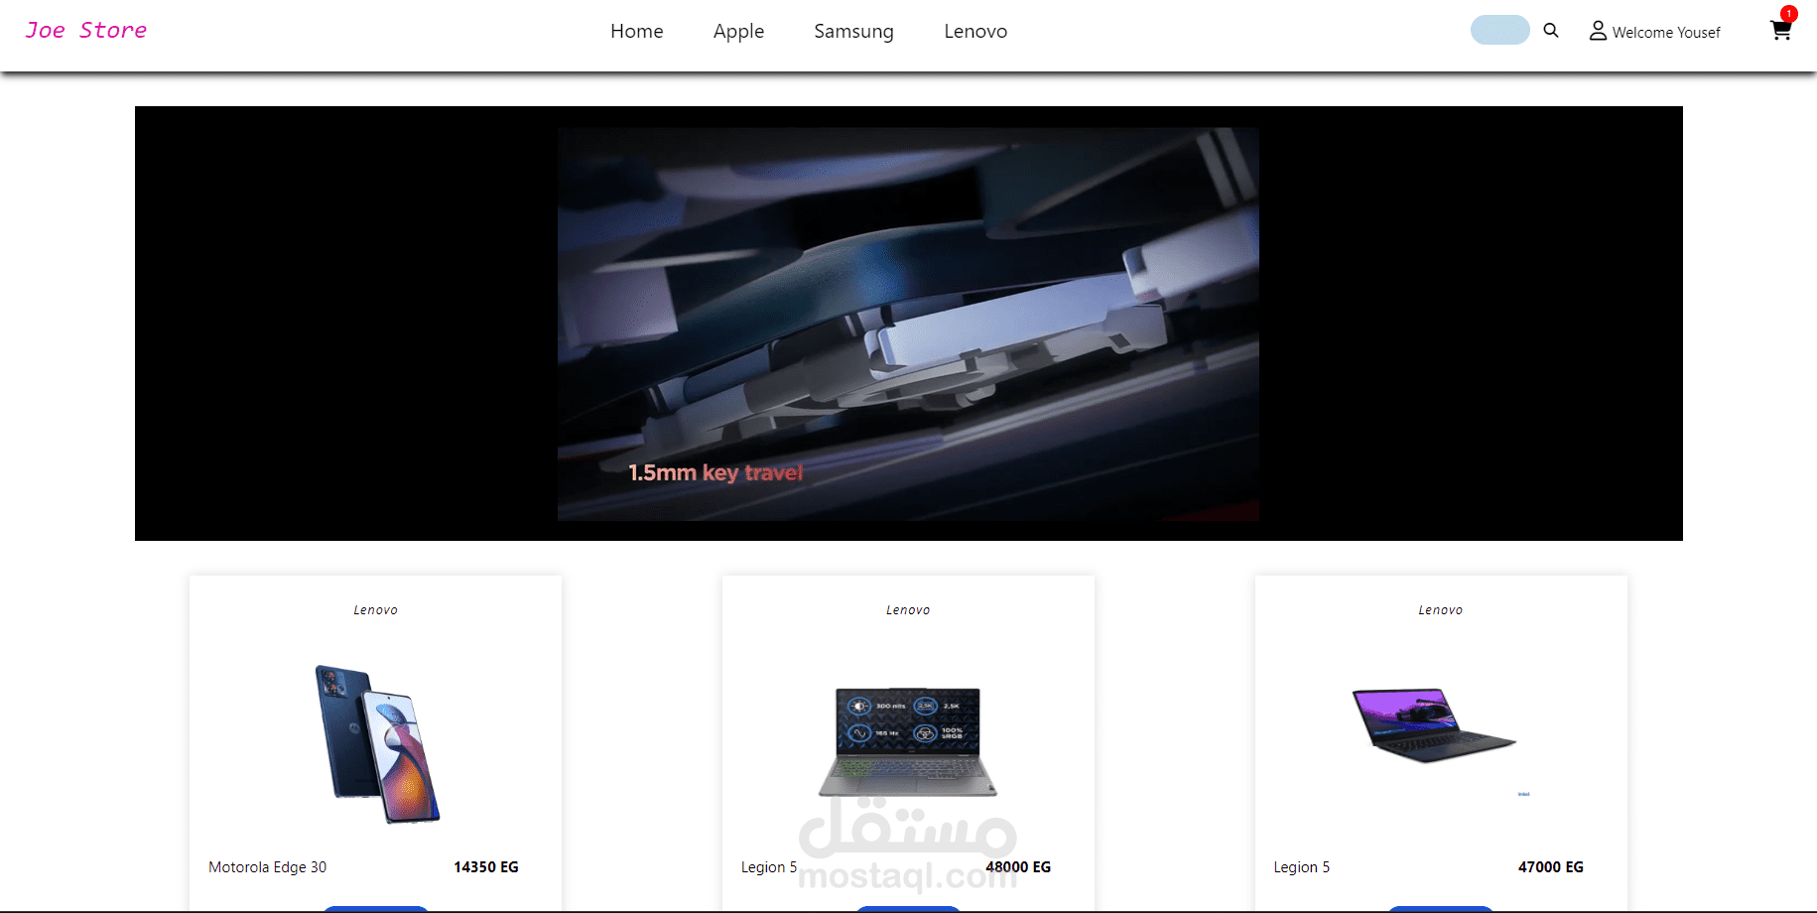
Task: Open the 47000 EG Legion 5 image
Action: click(1434, 725)
